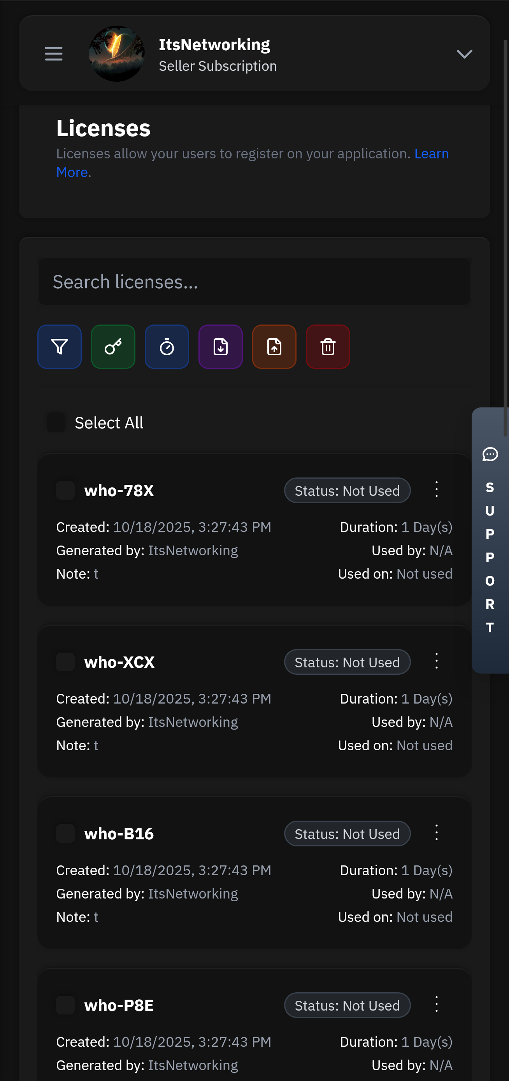Image resolution: width=509 pixels, height=1081 pixels.
Task: Follow the Learn More link
Action: tap(432, 154)
